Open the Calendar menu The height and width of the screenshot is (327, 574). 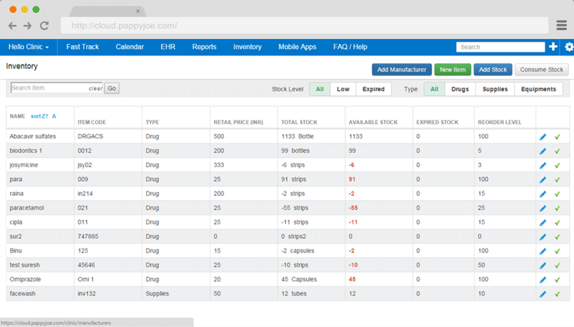coord(130,47)
